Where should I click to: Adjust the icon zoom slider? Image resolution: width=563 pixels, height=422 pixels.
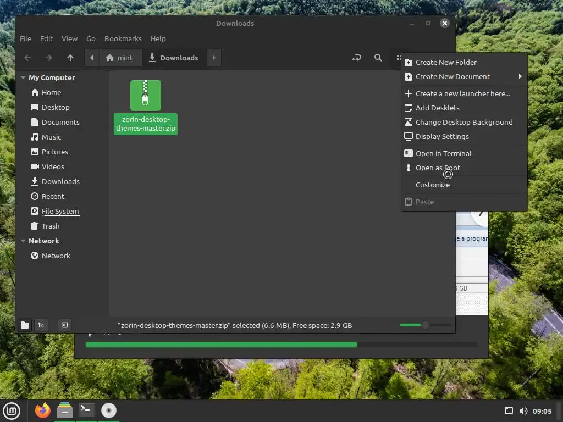pyautogui.click(x=425, y=325)
